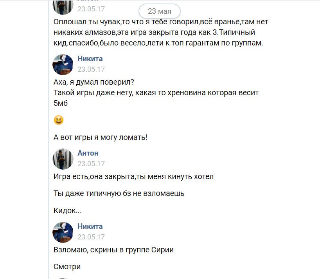This screenshot has height=279, width=320.
Task: Click the timestamp above 'Взломаю, скрины в группе'
Action: click(x=91, y=237)
